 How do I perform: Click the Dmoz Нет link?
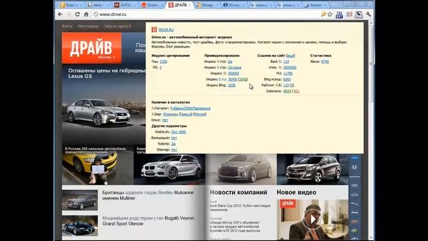(x=165, y=120)
